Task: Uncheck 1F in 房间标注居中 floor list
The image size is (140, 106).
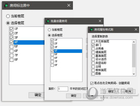Action: click(11, 29)
